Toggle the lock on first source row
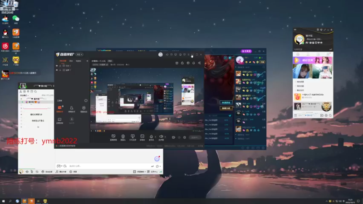The image size is (363, 204). click(60, 66)
